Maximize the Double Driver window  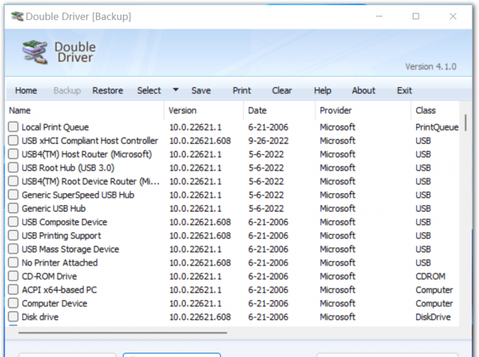tap(416, 16)
